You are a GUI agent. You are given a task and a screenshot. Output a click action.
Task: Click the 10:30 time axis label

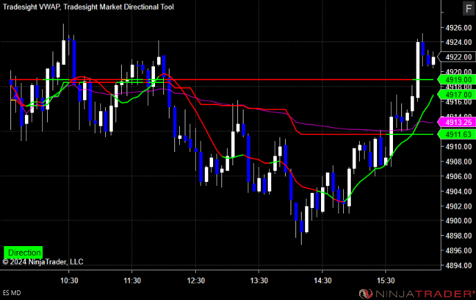(69, 281)
